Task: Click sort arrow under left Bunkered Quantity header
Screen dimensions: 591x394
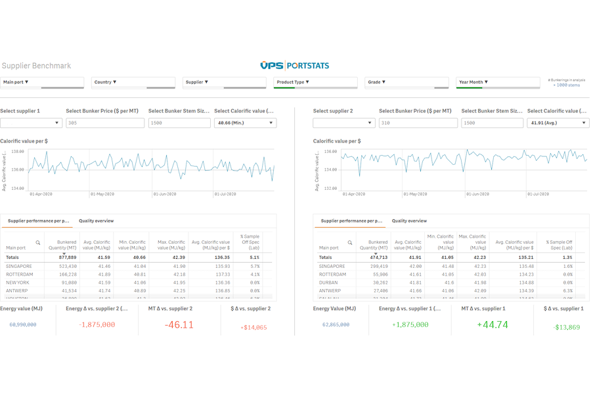Action: click(64, 253)
